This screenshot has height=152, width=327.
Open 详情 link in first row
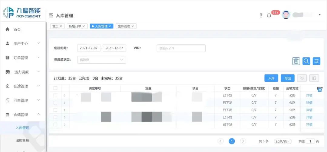click(309, 95)
